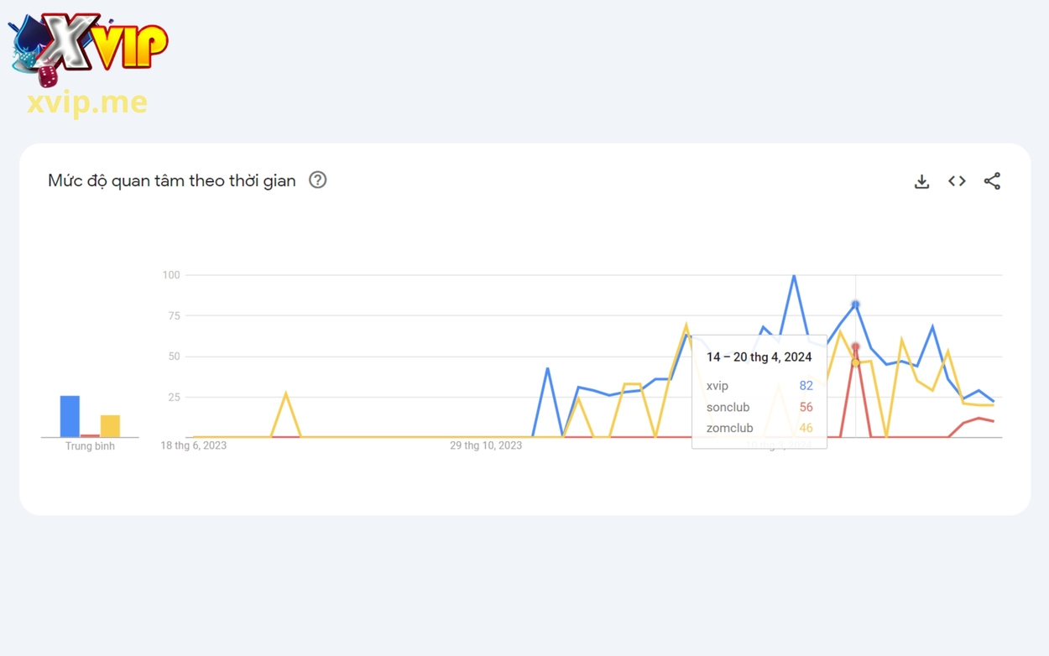Open the help question mark icon

pyautogui.click(x=317, y=180)
